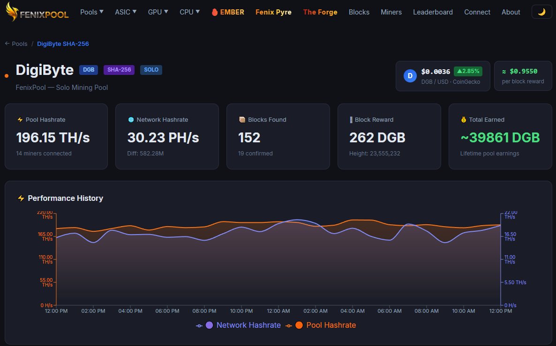Image resolution: width=556 pixels, height=346 pixels.
Task: Click the 06:00 PM chart axis label
Action: coord(167,311)
